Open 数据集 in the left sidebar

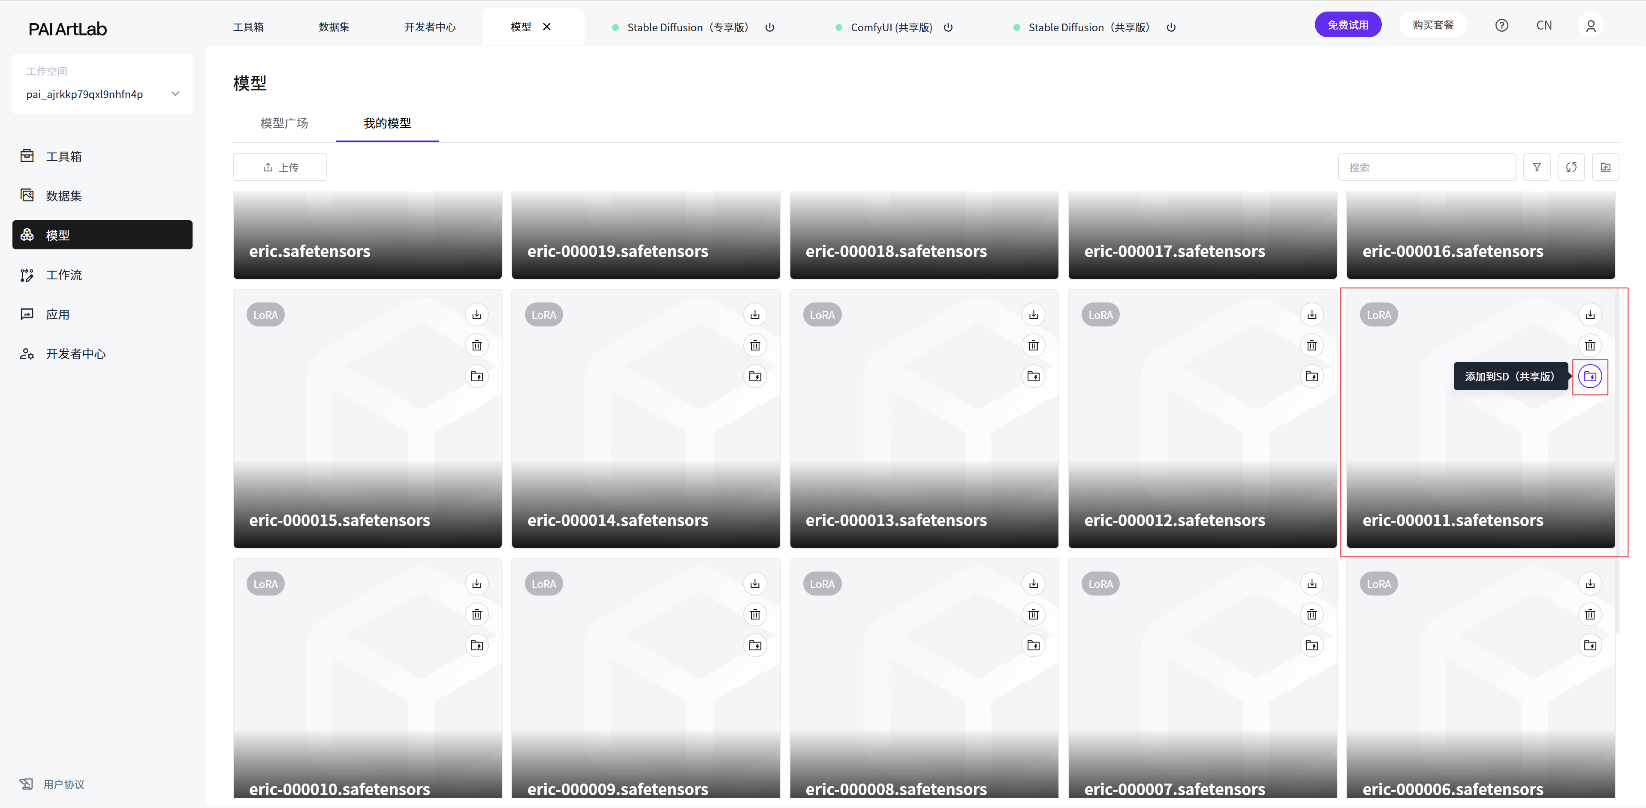point(64,196)
